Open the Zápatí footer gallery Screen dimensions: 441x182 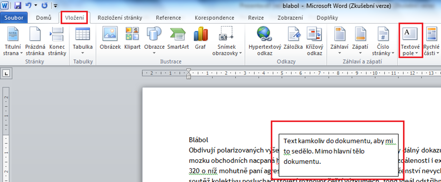tap(360, 41)
